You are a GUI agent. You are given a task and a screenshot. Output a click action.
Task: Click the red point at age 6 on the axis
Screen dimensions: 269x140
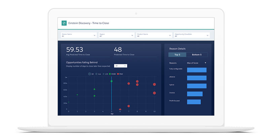click(120, 109)
